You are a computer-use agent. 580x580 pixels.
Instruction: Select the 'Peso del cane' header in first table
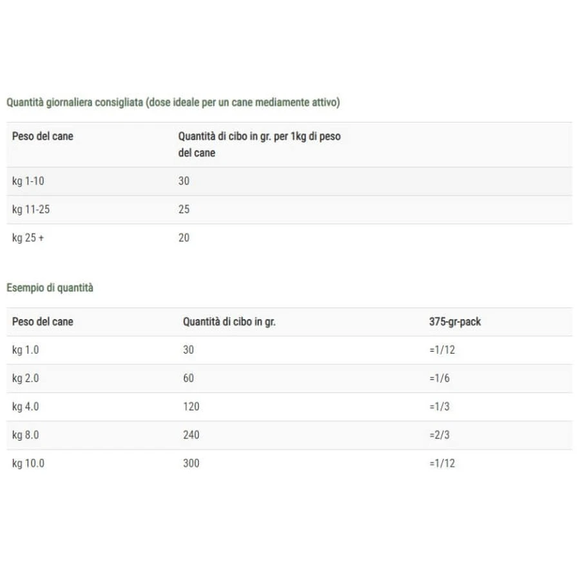pyautogui.click(x=43, y=136)
